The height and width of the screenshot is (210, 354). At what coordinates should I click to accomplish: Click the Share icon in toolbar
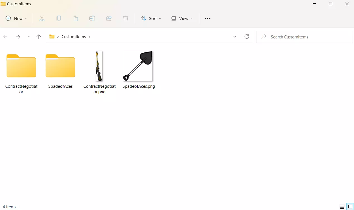click(x=109, y=18)
